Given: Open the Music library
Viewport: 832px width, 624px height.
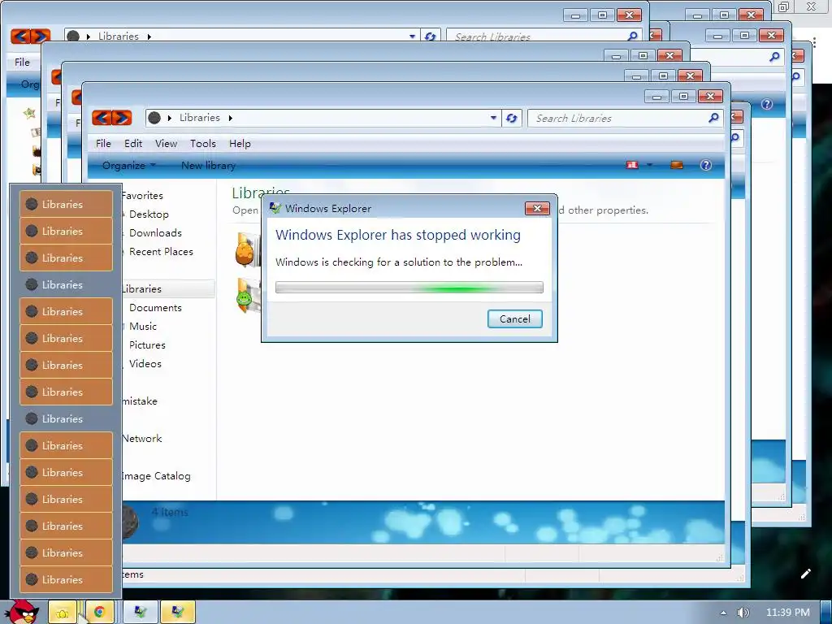Looking at the screenshot, I should coord(143,326).
